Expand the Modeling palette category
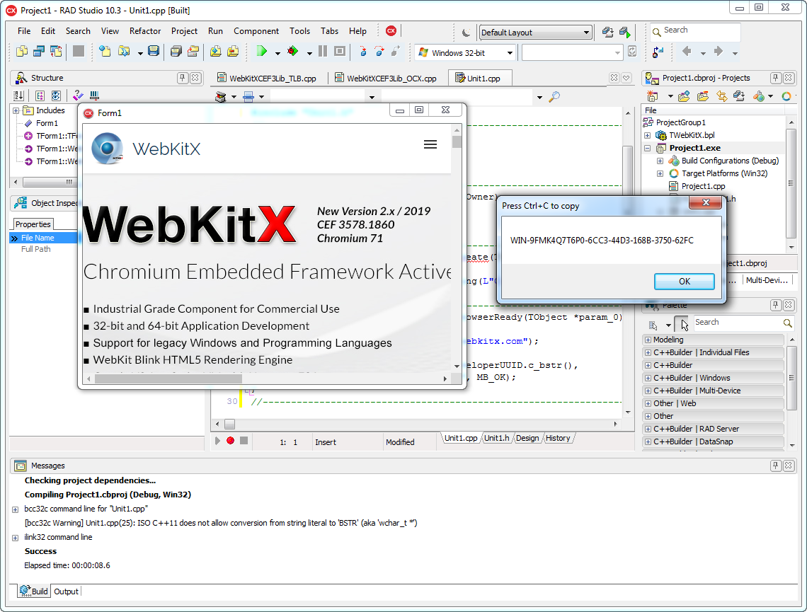This screenshot has width=807, height=612. click(x=648, y=340)
